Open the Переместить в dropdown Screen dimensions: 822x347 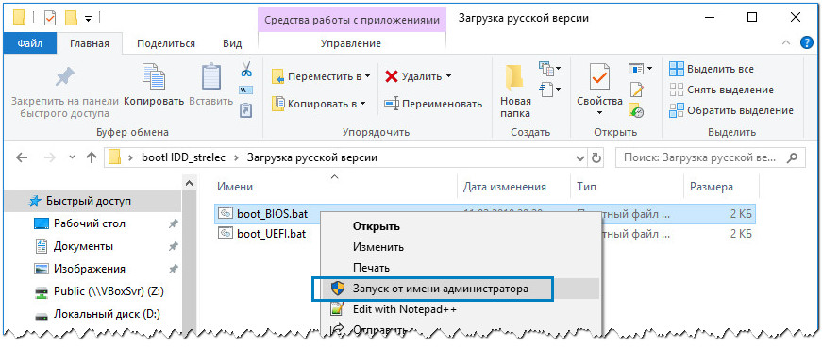pos(321,76)
